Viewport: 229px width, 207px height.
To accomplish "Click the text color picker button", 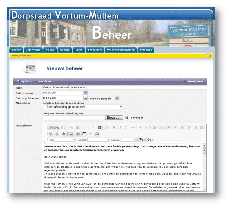I will coord(142,140).
